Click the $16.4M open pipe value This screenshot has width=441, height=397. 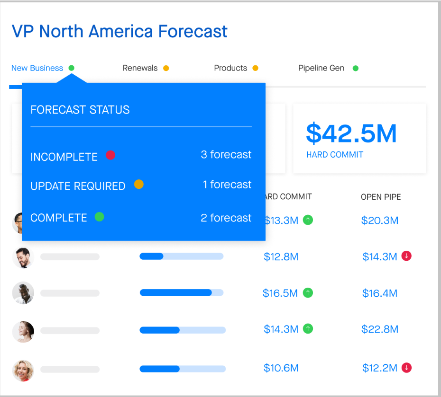point(380,293)
